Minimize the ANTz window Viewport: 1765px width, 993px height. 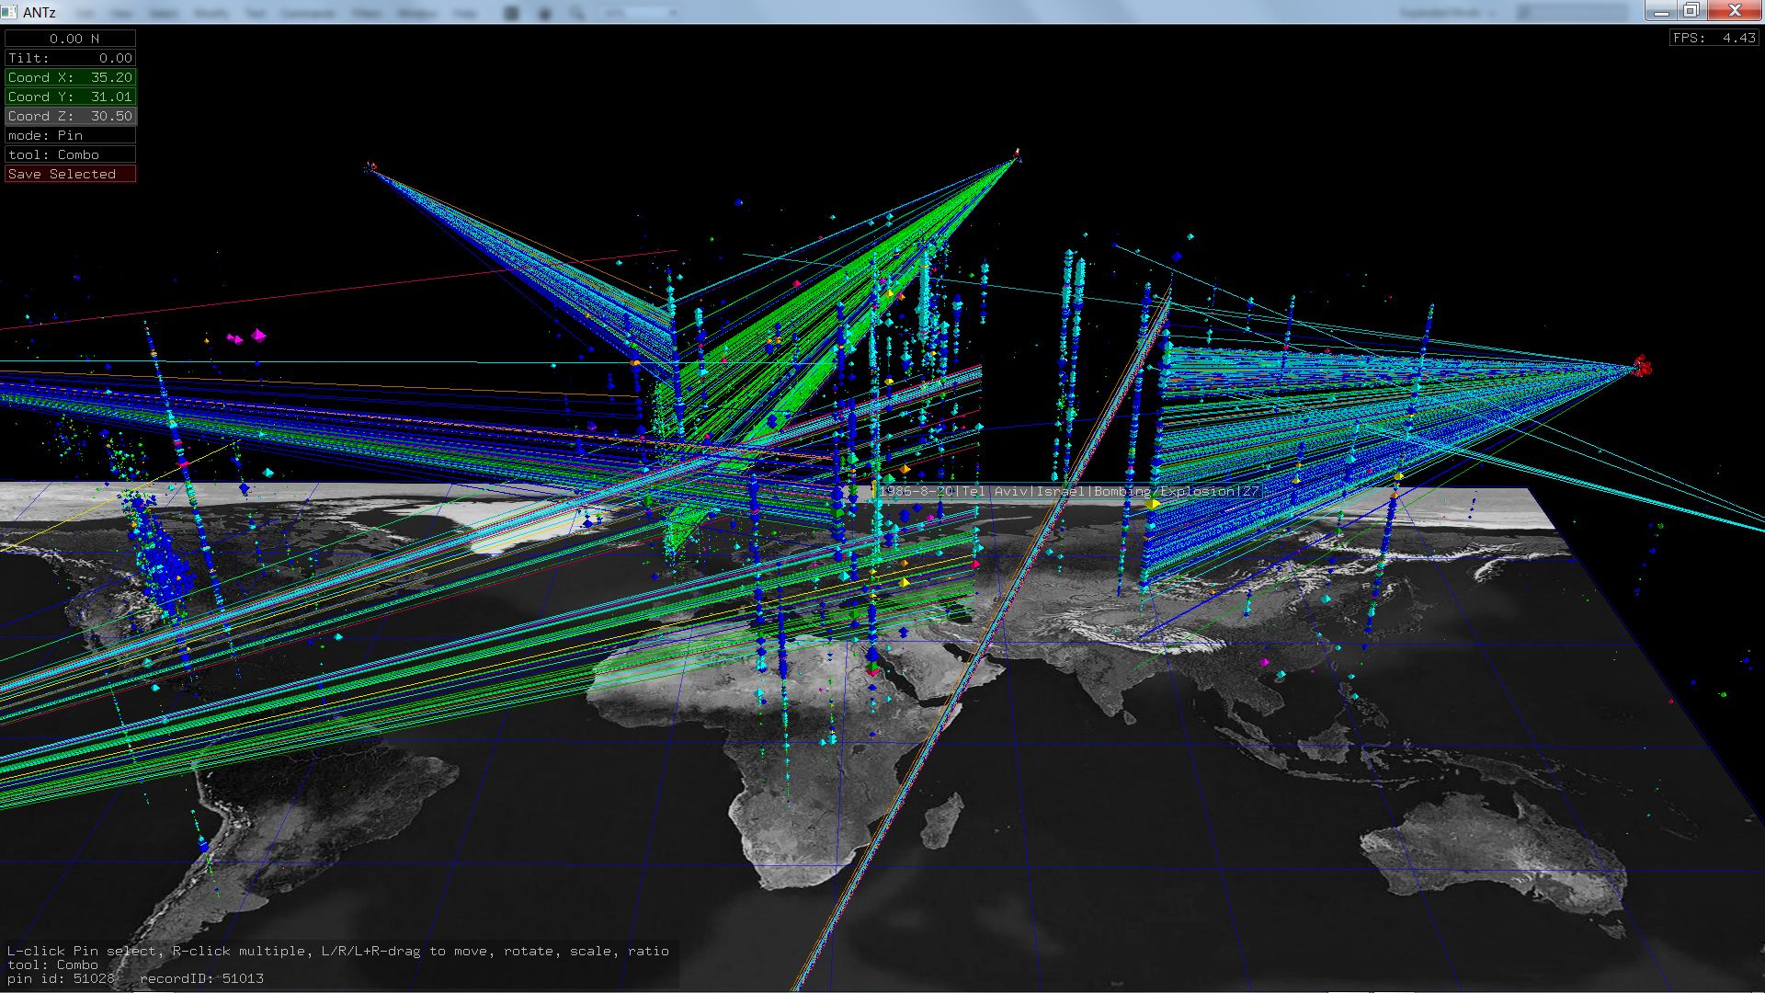[x=1660, y=11]
